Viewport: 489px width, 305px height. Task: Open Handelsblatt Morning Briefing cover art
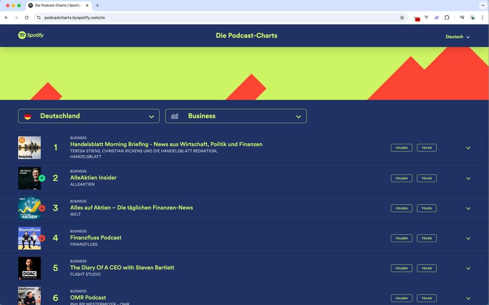(x=29, y=147)
